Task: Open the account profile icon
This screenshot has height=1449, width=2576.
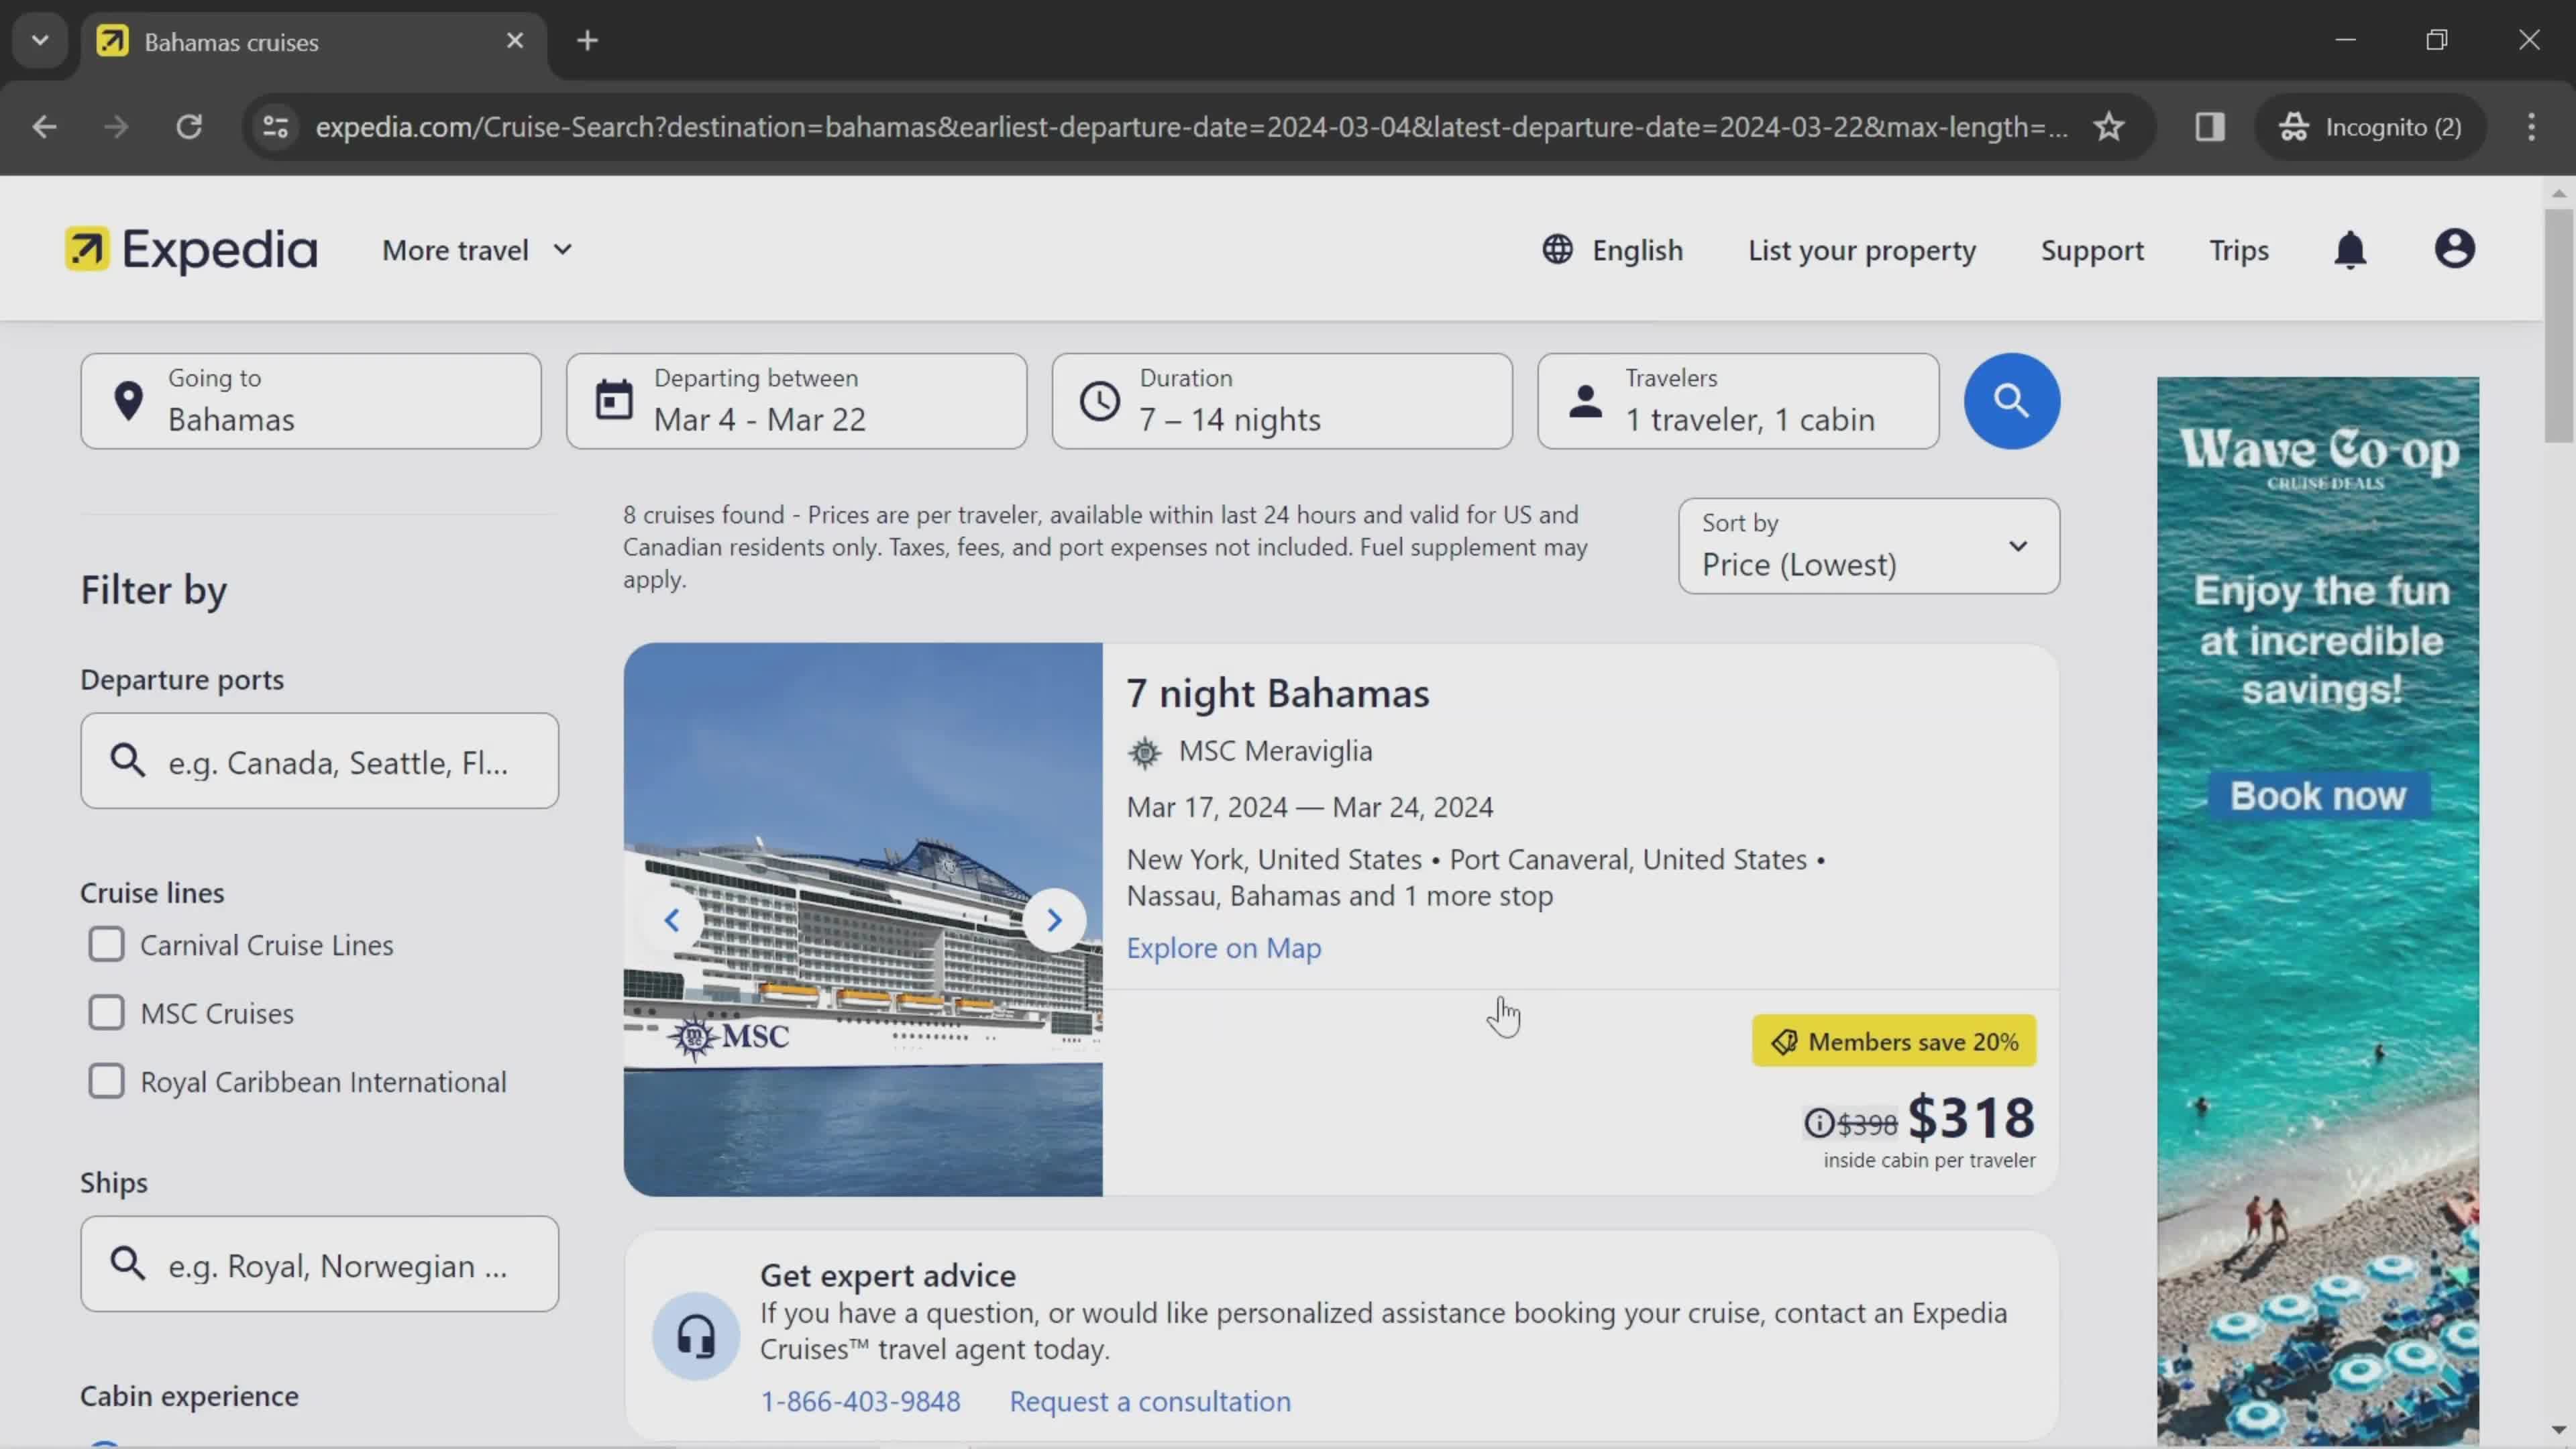Action: (2454, 249)
